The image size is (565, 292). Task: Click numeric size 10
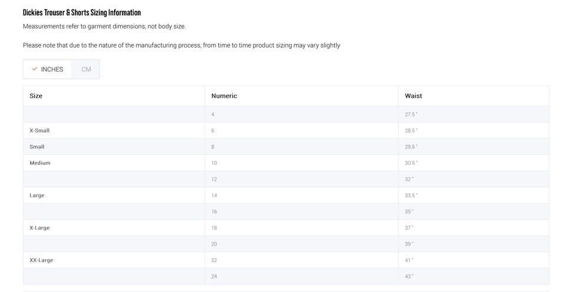tap(214, 163)
